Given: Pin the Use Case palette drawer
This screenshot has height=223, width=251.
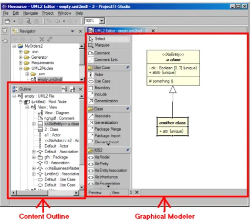Looking at the screenshot, I should pyautogui.click(x=128, y=67).
